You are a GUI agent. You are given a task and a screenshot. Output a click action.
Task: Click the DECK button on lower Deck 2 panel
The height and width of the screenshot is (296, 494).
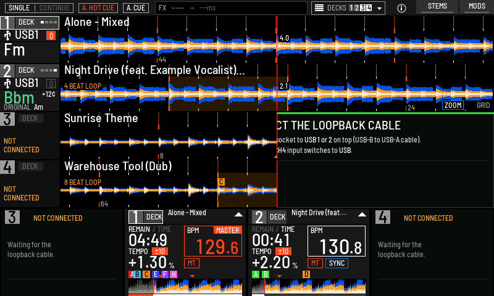pyautogui.click(x=277, y=217)
